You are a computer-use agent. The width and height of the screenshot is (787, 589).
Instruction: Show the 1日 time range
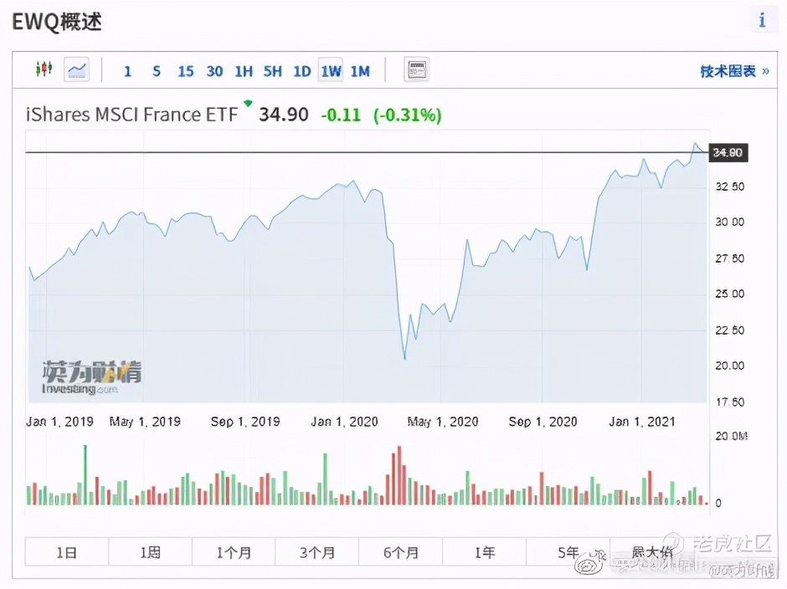point(67,552)
